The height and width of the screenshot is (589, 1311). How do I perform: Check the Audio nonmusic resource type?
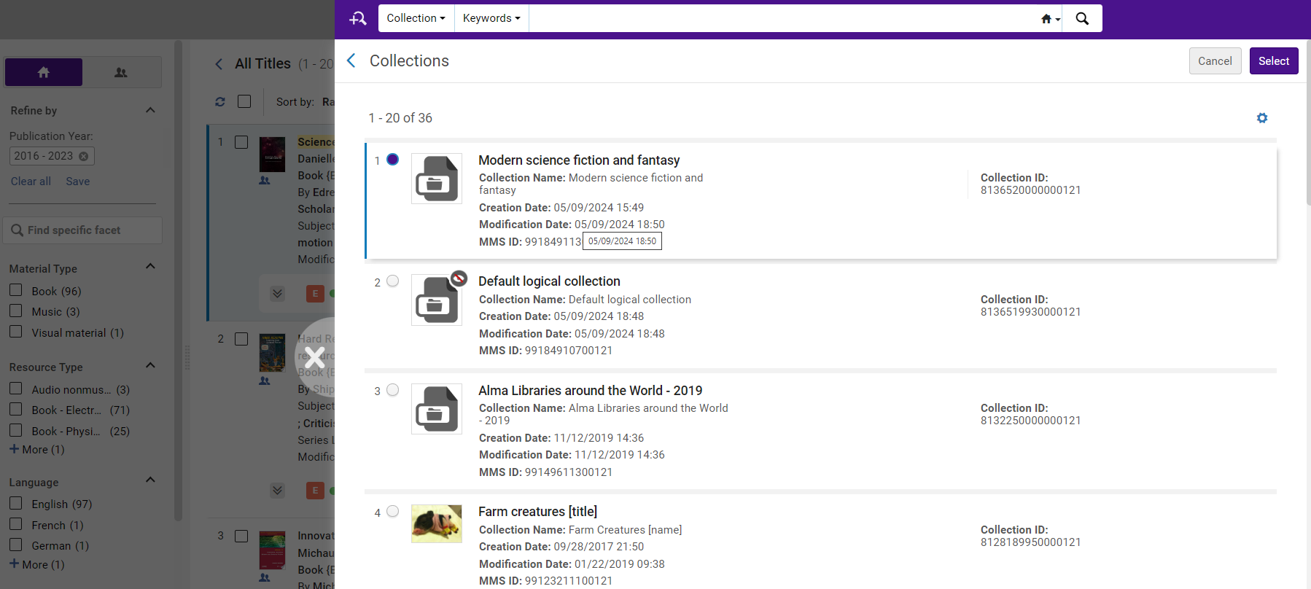coord(16,389)
